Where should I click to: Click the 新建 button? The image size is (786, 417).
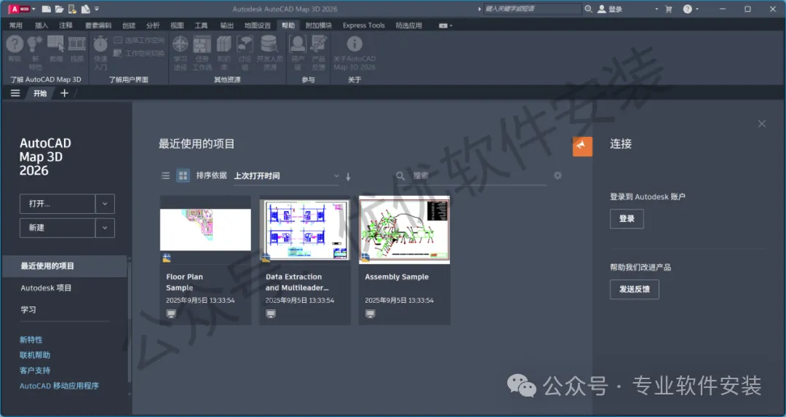[57, 228]
